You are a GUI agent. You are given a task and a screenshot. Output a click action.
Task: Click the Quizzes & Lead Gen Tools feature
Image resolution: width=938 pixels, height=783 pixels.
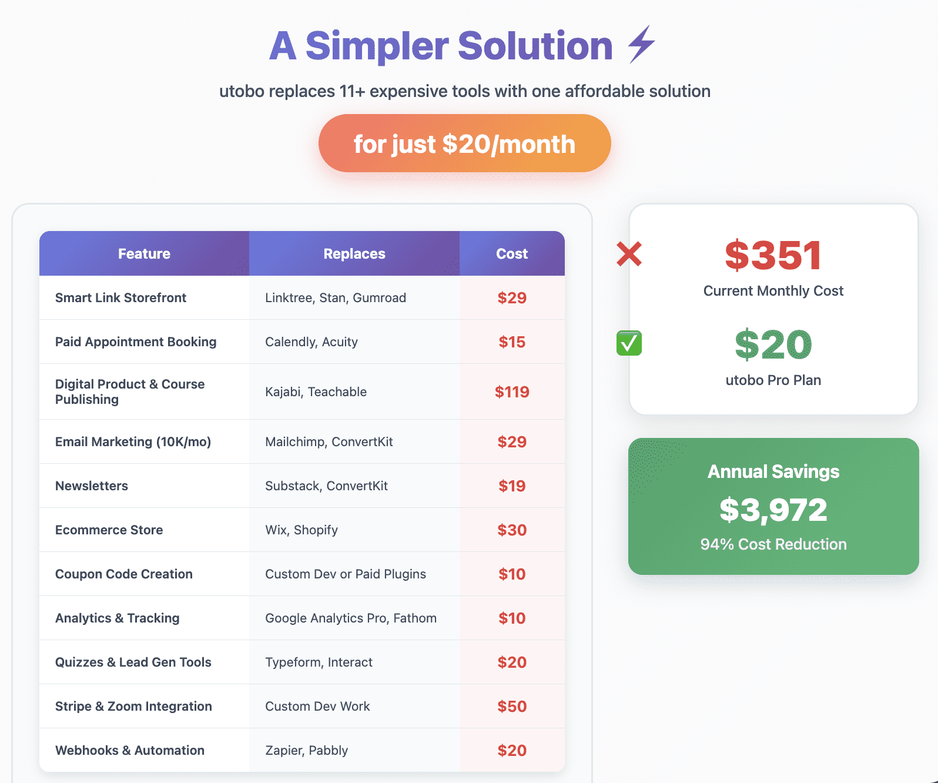click(x=133, y=662)
